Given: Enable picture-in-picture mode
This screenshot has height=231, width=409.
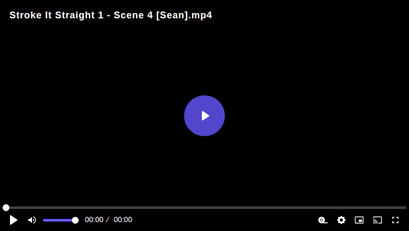Looking at the screenshot, I should tap(359, 220).
